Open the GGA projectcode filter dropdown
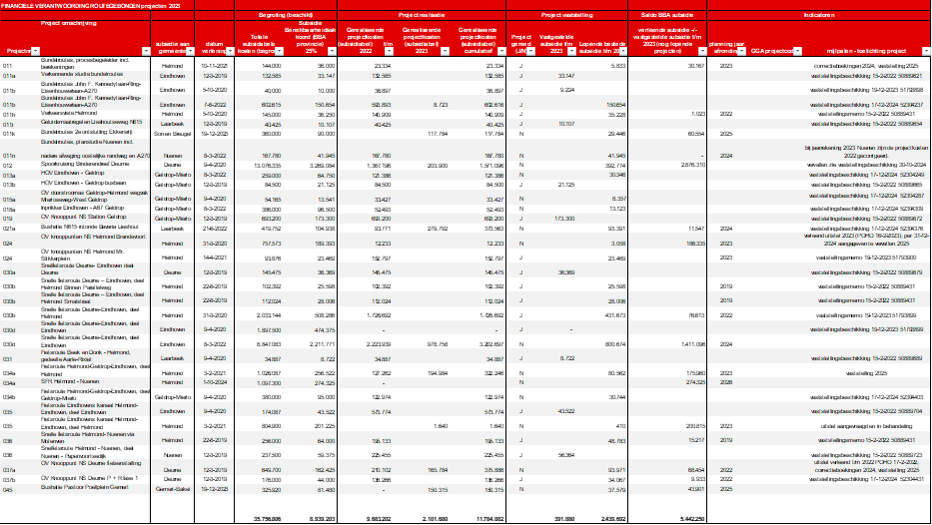 click(x=796, y=50)
